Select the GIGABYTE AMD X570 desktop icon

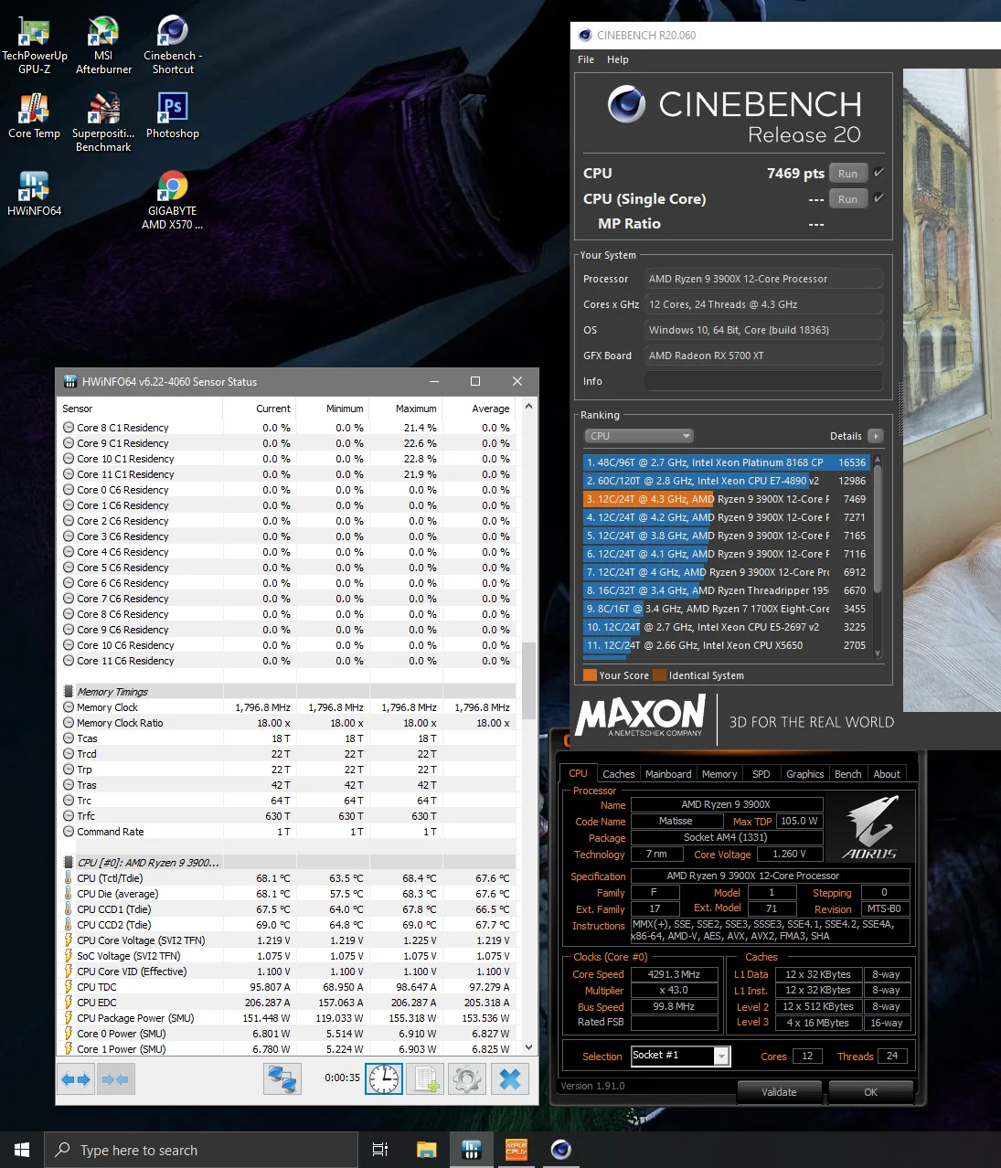click(x=173, y=201)
